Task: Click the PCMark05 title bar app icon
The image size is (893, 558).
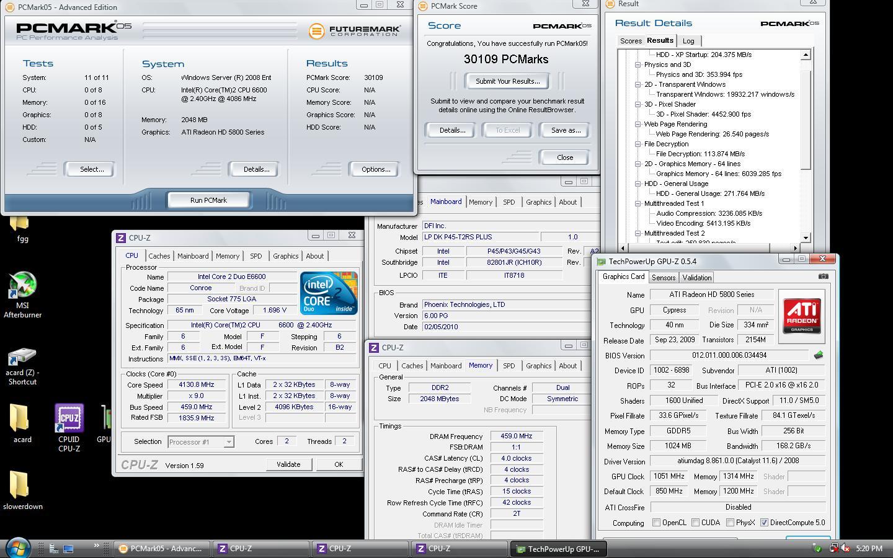Action: (x=11, y=7)
